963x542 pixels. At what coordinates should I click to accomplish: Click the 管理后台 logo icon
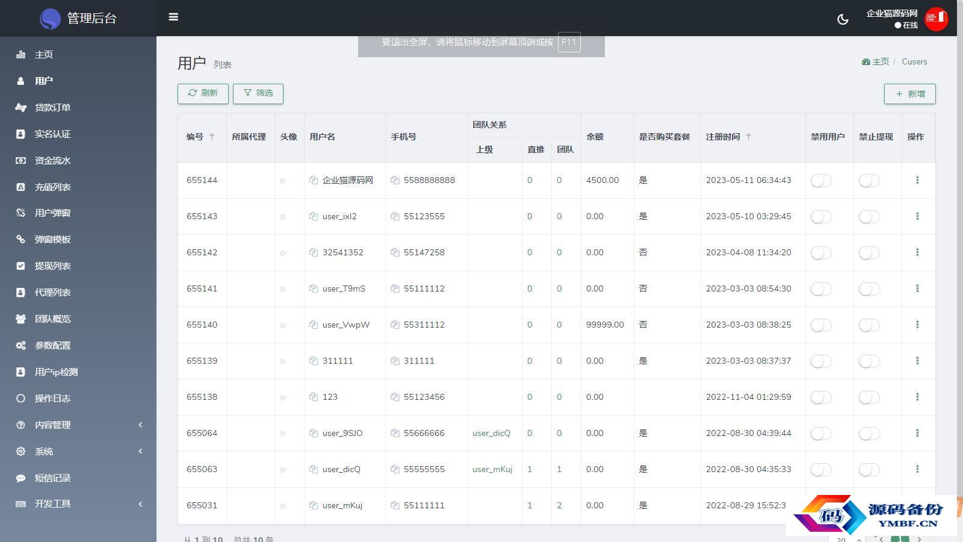pyautogui.click(x=50, y=19)
